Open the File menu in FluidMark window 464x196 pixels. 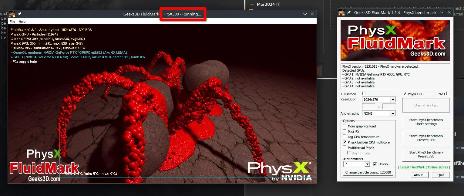point(12,22)
